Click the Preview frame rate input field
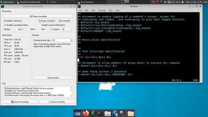 coord(61,40)
